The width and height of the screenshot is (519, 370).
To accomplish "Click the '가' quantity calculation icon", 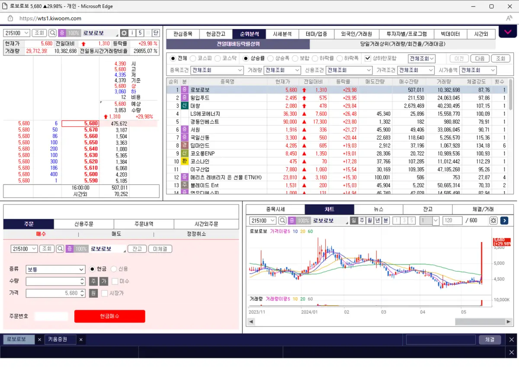I will 103,281.
